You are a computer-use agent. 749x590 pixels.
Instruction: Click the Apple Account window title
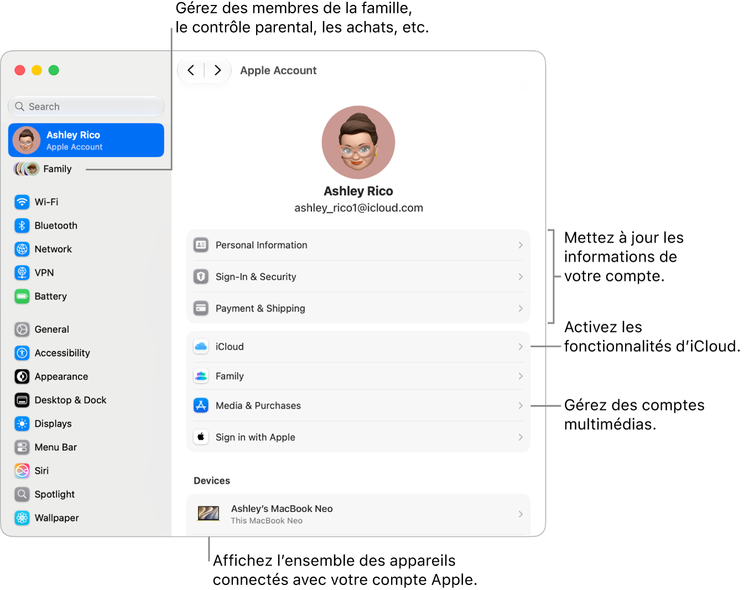click(x=278, y=70)
